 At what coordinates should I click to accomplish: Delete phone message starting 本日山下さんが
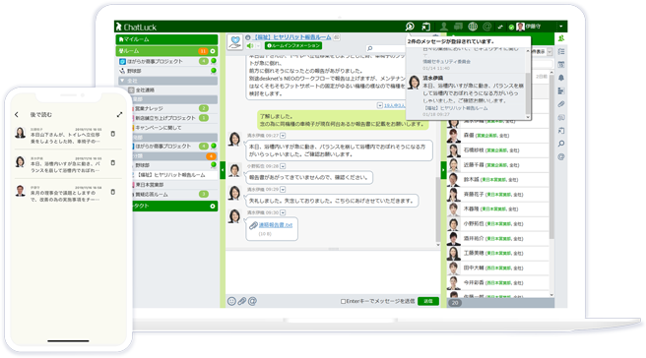(113, 134)
